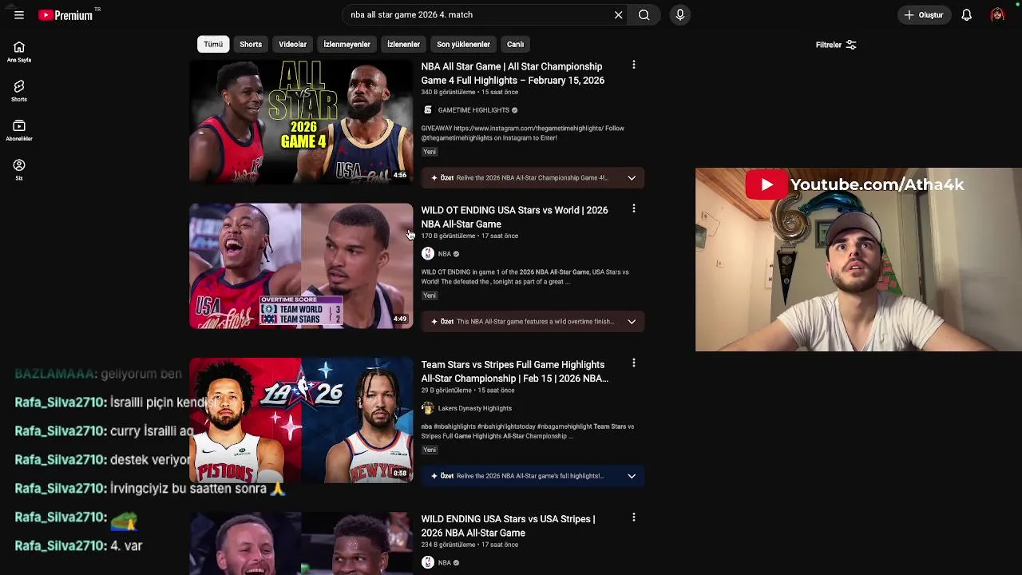This screenshot has width=1022, height=575.
Task: Open the Oluştur create button
Action: pyautogui.click(x=925, y=14)
